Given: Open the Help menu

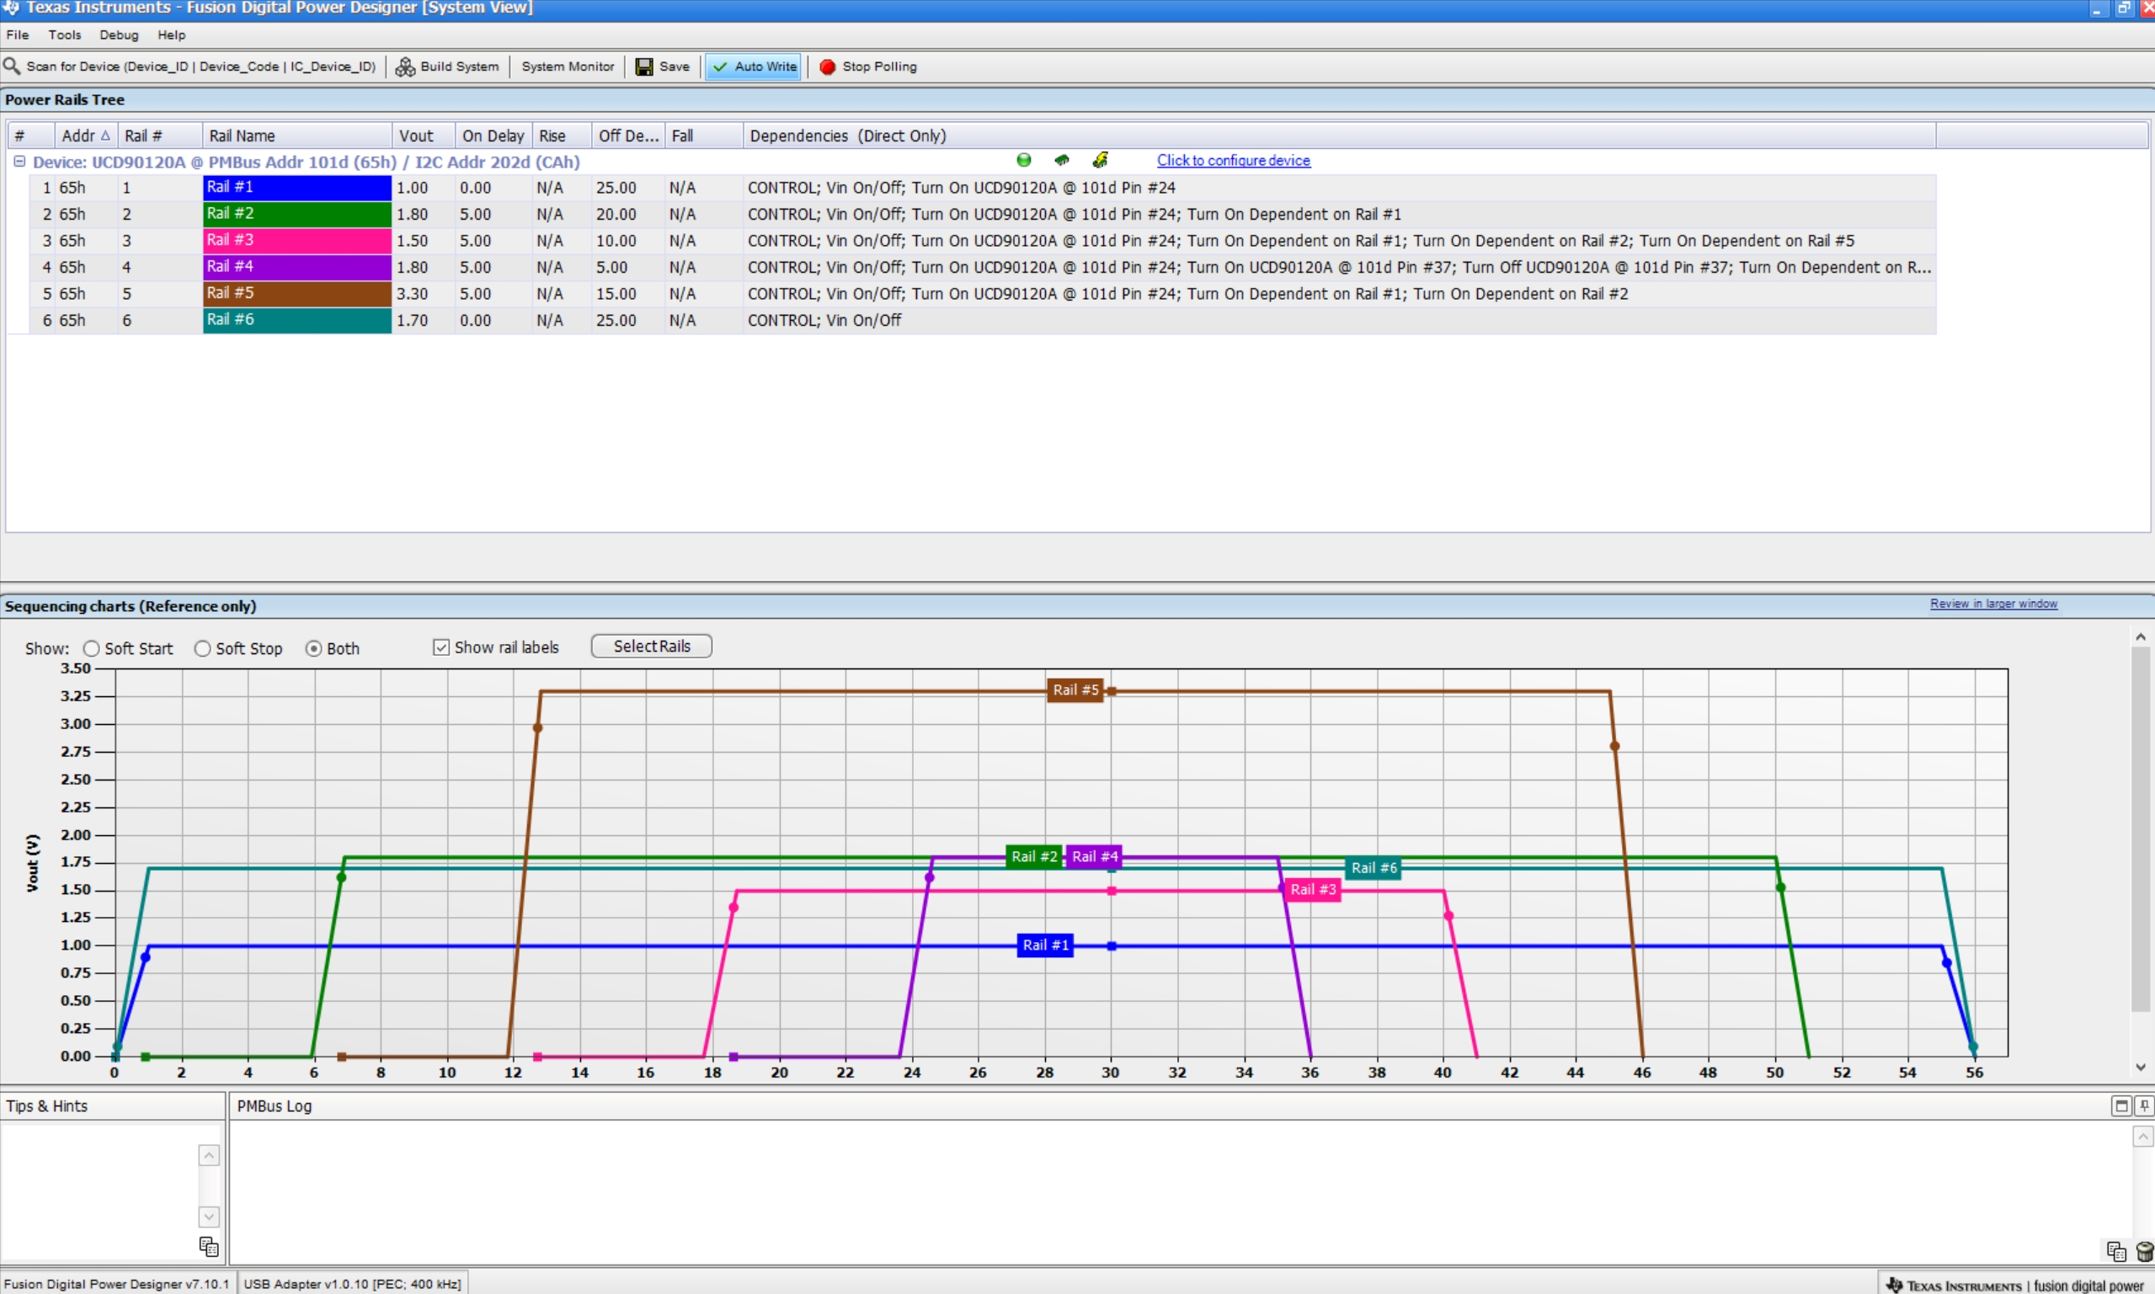Looking at the screenshot, I should click(x=171, y=35).
